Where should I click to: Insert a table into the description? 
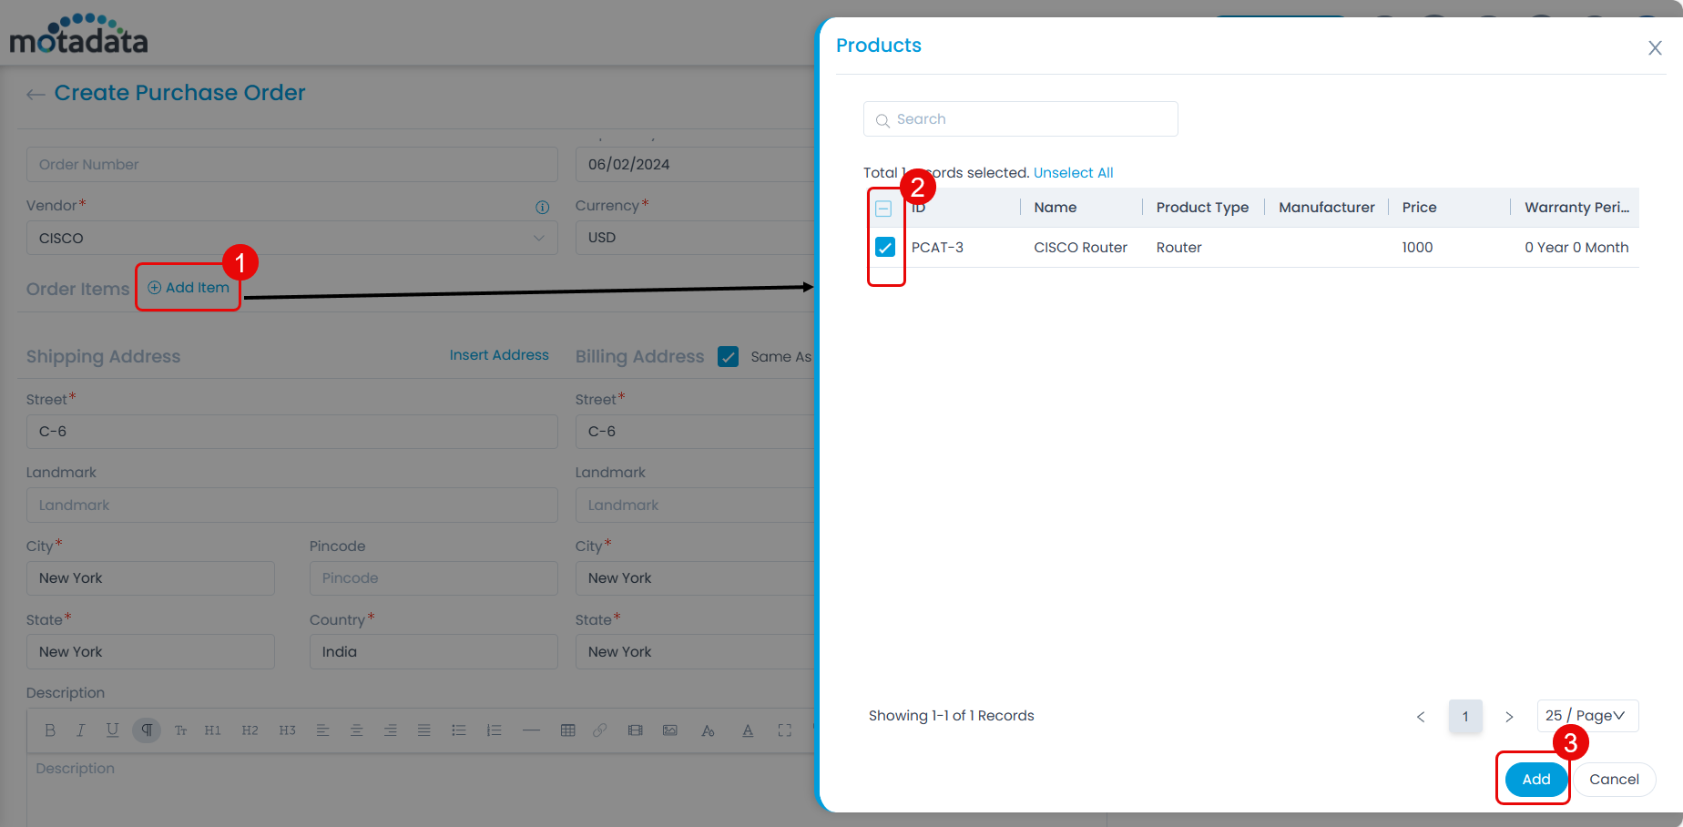(x=567, y=730)
